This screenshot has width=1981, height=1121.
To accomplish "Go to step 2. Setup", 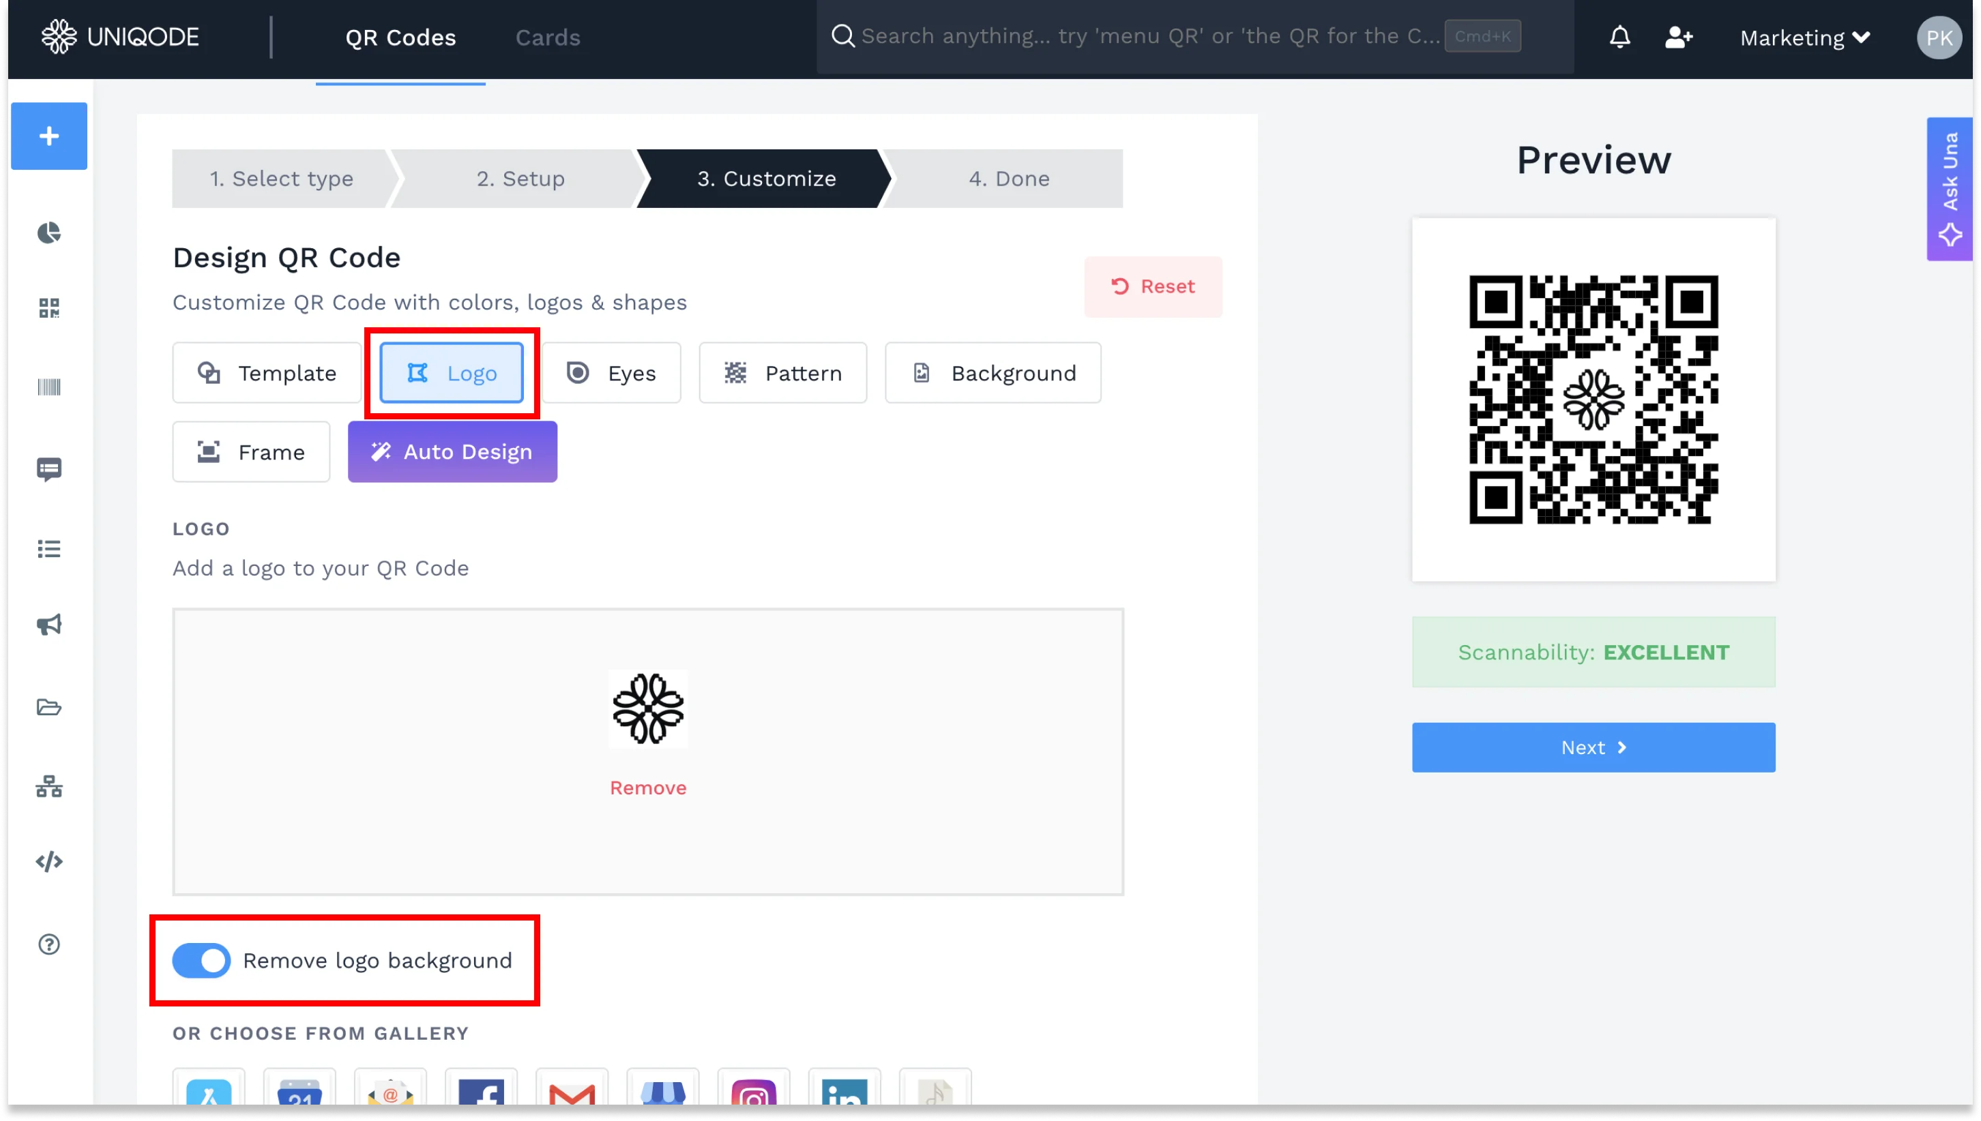I will [x=520, y=179].
